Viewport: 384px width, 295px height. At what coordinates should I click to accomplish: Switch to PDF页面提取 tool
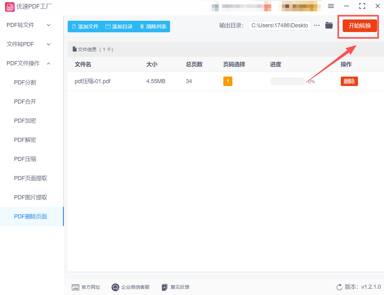click(30, 178)
